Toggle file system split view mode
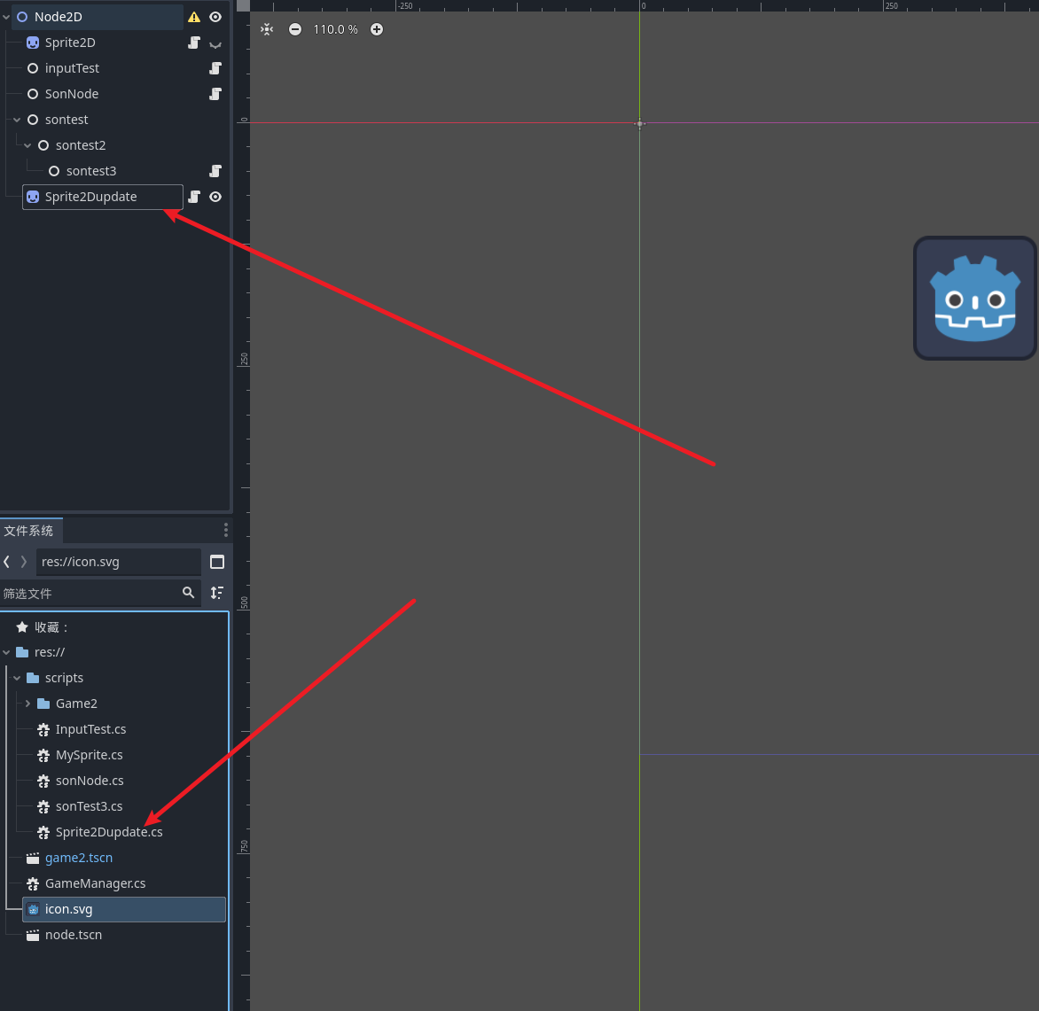The width and height of the screenshot is (1039, 1011). [x=216, y=562]
